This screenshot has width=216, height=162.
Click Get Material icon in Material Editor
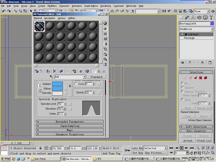click(37, 71)
